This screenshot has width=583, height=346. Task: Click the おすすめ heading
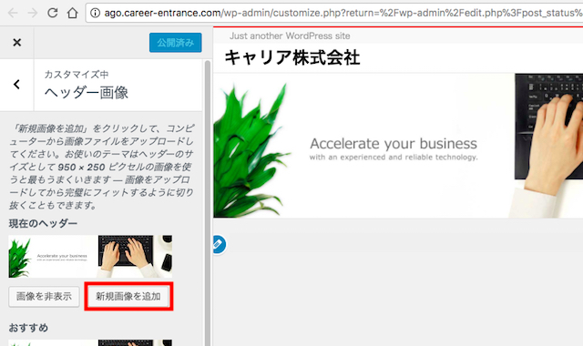click(28, 328)
